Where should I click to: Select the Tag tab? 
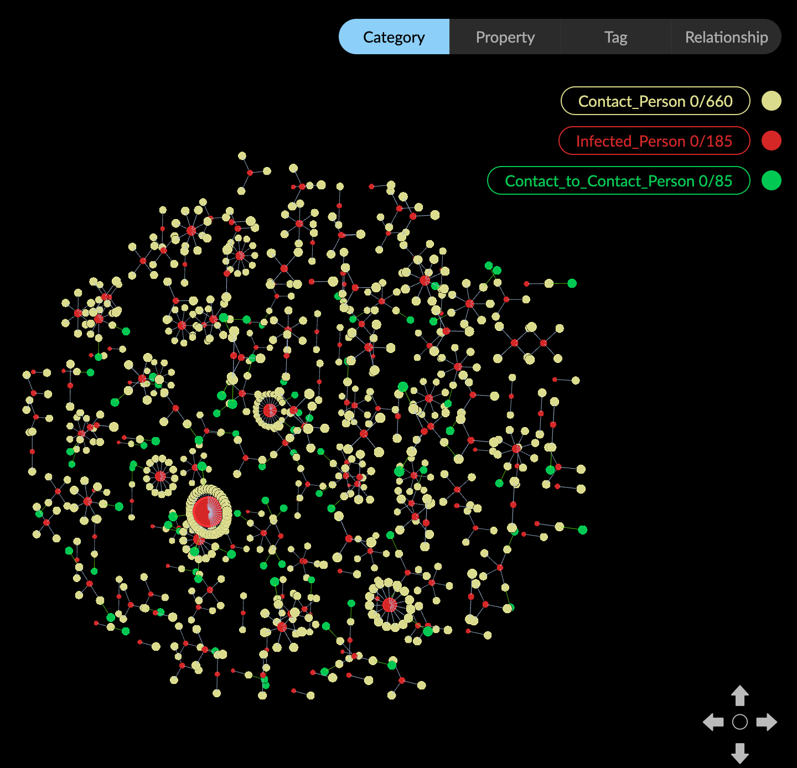[x=615, y=37]
